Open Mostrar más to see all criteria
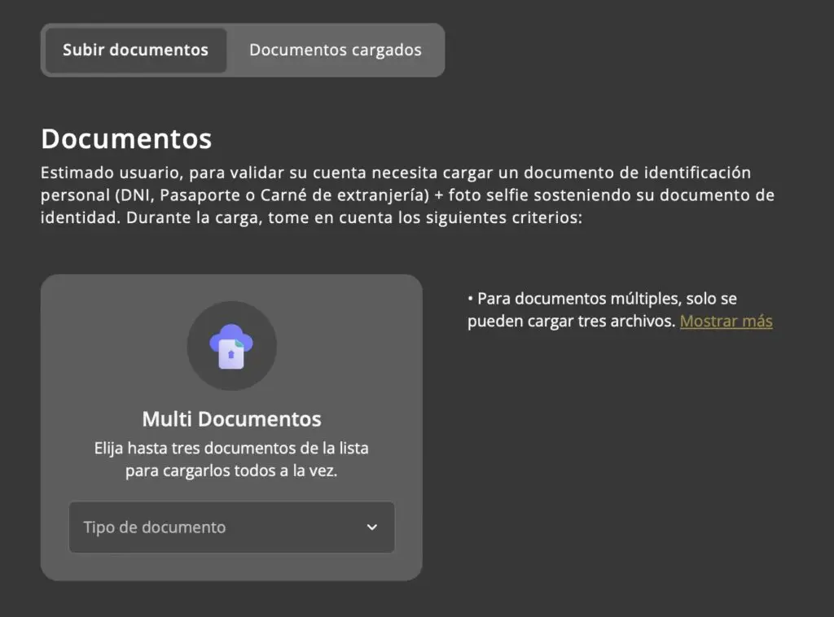The width and height of the screenshot is (834, 617). tap(726, 321)
